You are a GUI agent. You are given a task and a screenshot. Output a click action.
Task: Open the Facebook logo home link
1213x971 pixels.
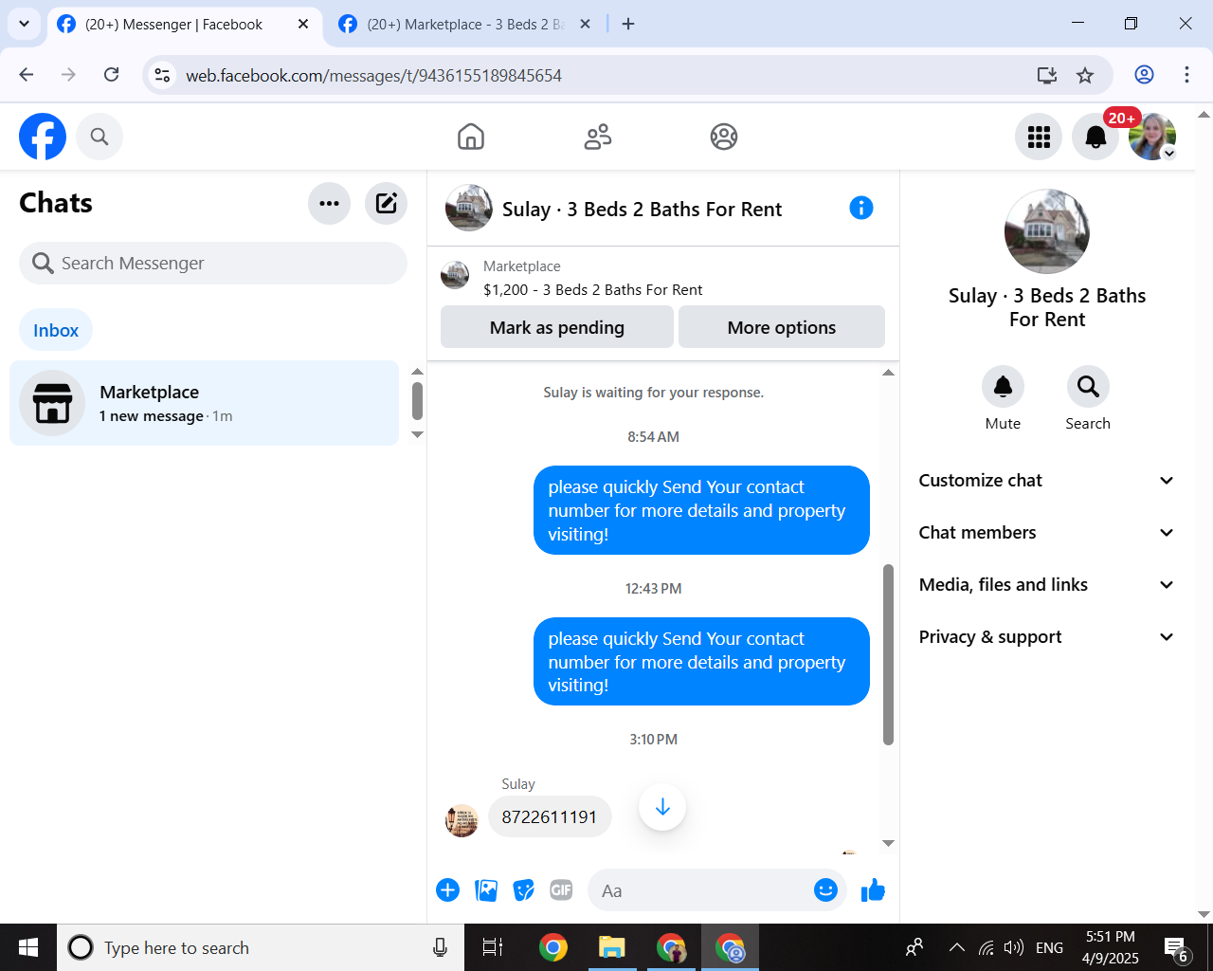(x=43, y=137)
